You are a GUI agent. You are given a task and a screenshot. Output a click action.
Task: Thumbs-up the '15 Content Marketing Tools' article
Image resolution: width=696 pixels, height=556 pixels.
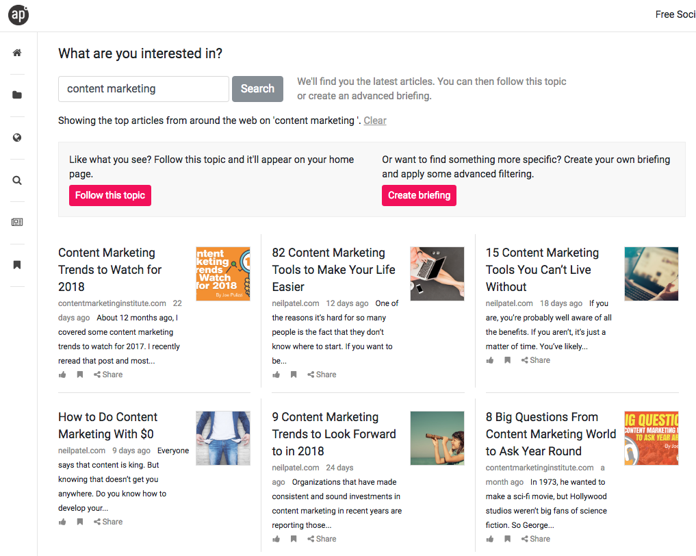pyautogui.click(x=490, y=360)
